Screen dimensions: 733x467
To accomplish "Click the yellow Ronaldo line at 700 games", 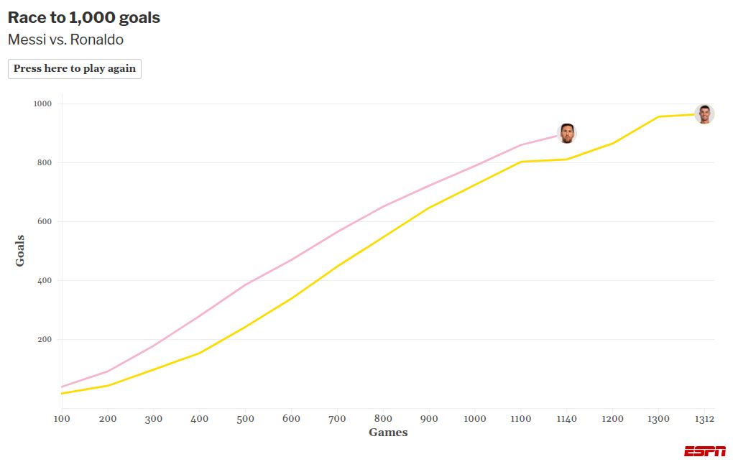I will [338, 264].
